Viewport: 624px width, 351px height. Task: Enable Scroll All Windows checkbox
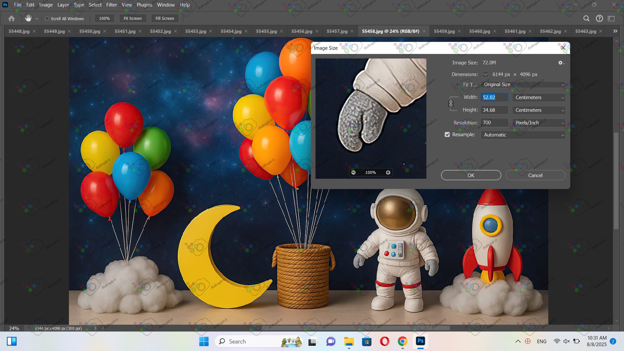[47, 19]
